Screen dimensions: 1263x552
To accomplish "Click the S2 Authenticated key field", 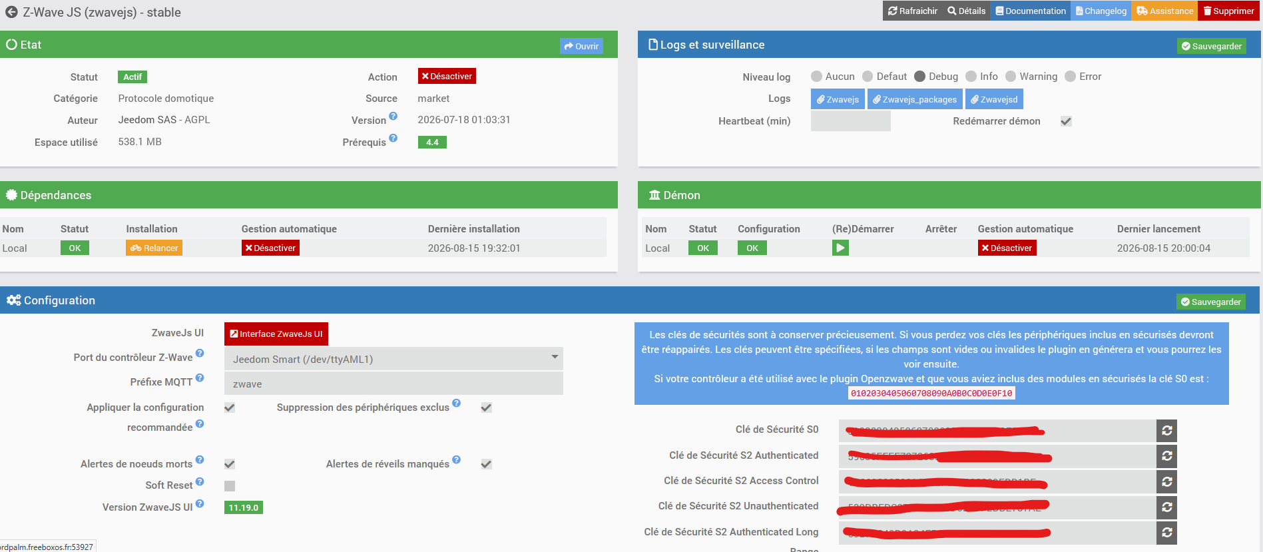I will 997,456.
